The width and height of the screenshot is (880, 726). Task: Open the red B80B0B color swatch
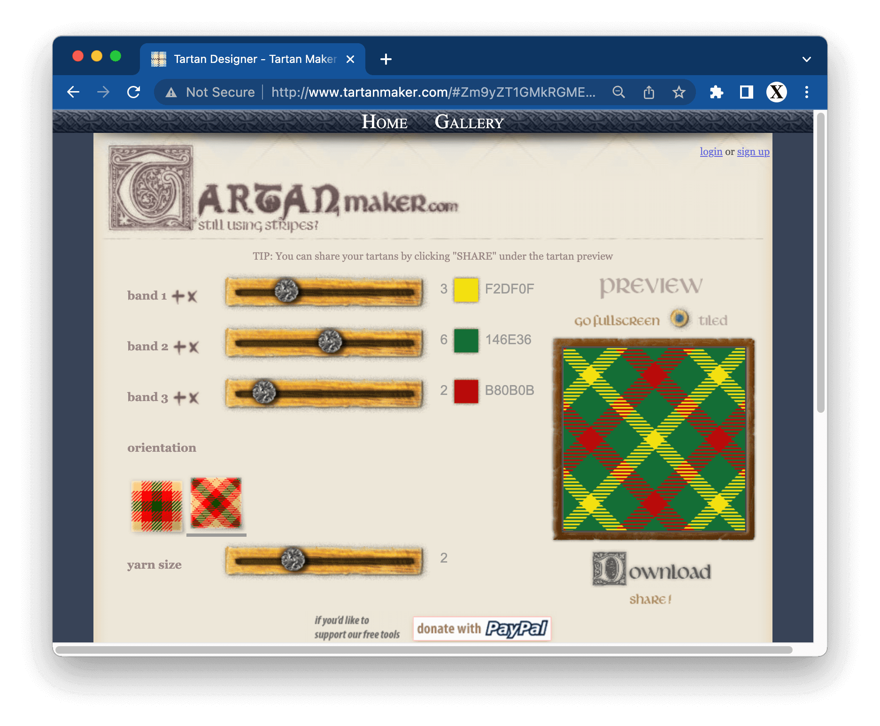[466, 391]
